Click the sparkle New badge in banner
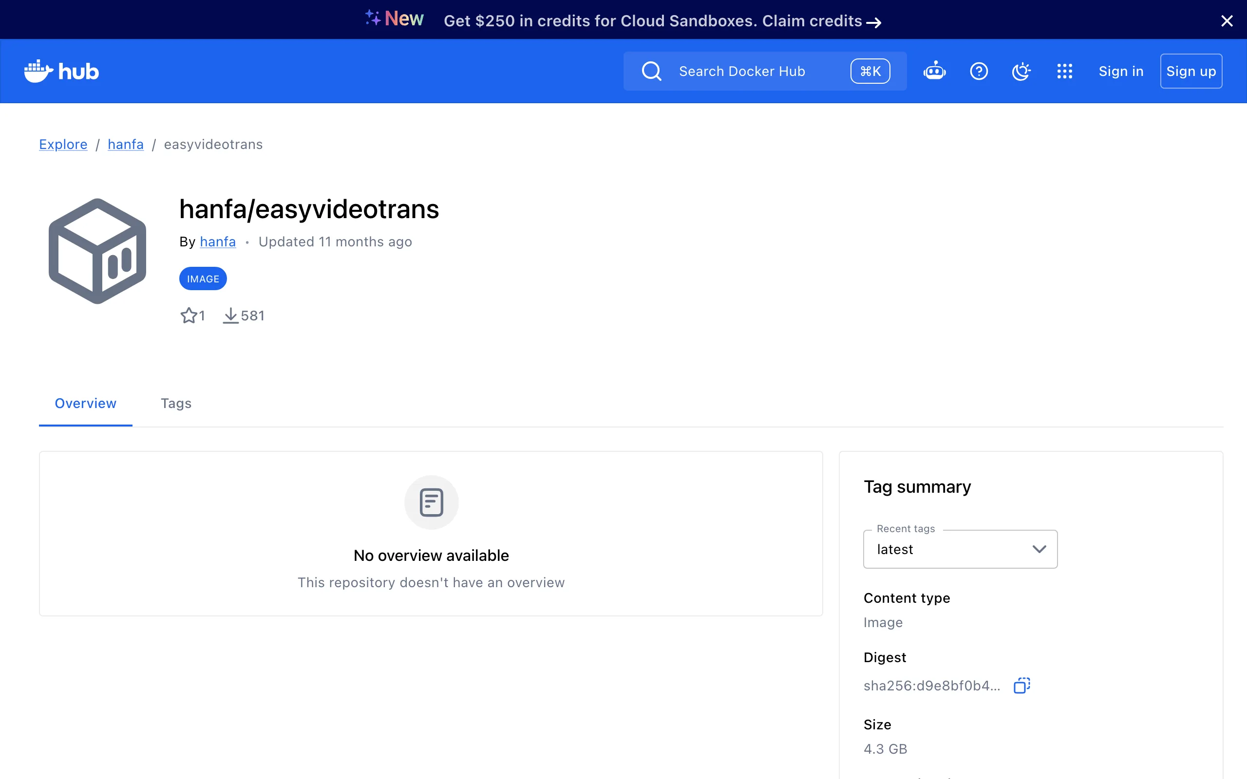1247x779 pixels. pyautogui.click(x=394, y=19)
